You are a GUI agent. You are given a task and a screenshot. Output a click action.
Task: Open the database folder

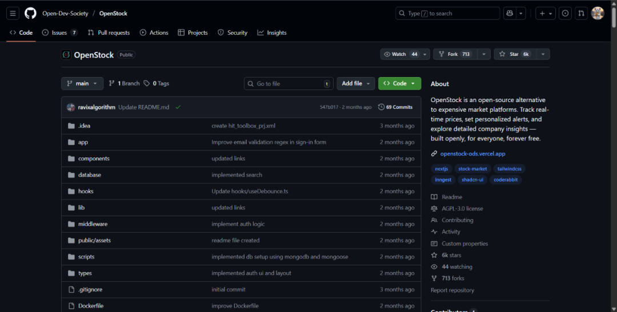point(90,175)
